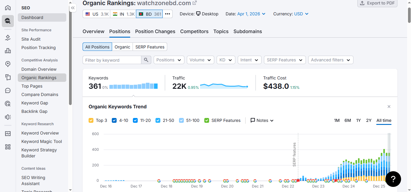Close the Organic Keywords Trend panel
411x192 pixels.
[x=389, y=107]
